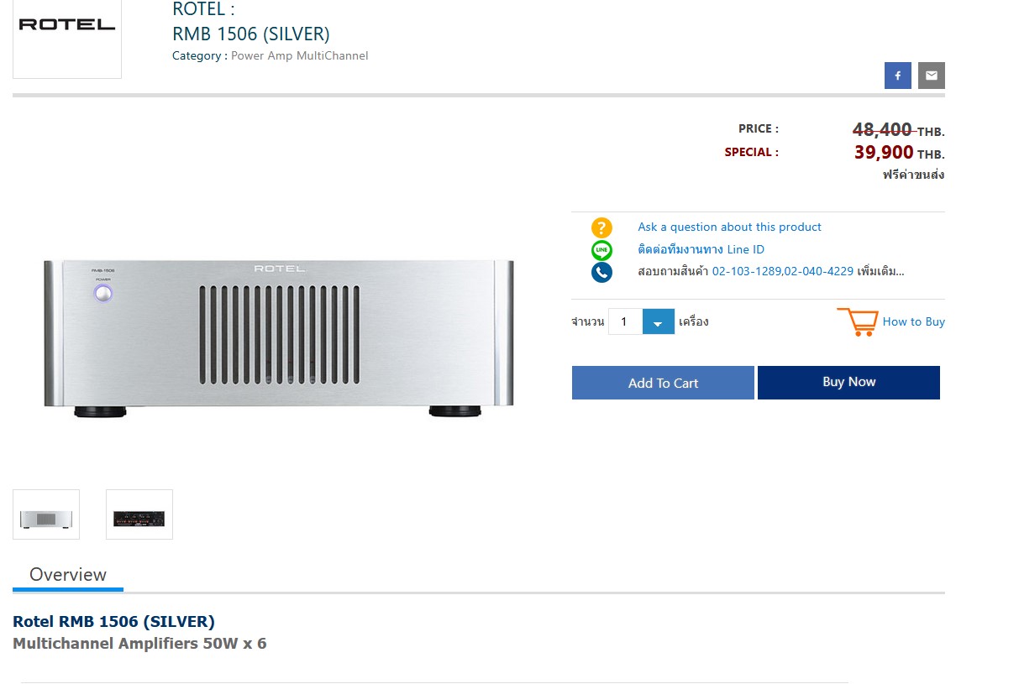Click the orange shopping cart icon

click(x=857, y=322)
